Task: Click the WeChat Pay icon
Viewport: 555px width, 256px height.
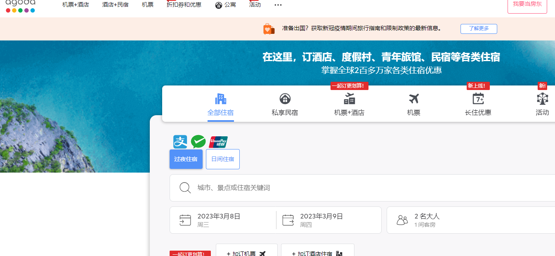Action: pos(198,142)
